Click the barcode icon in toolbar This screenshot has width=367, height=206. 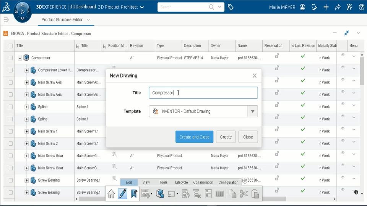pos(219,194)
